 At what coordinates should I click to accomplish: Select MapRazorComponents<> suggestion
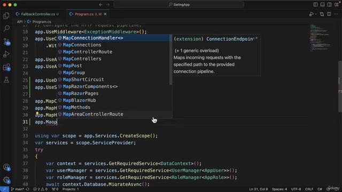pos(113,86)
